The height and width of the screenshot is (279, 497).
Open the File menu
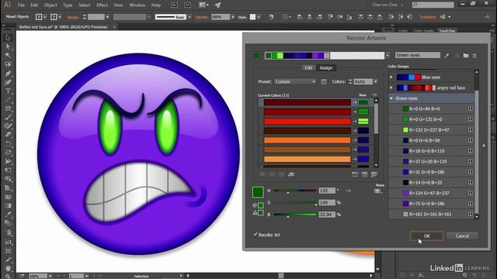click(x=21, y=5)
